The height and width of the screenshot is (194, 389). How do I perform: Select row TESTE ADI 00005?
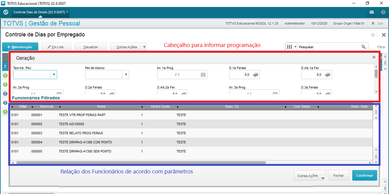[191, 124]
